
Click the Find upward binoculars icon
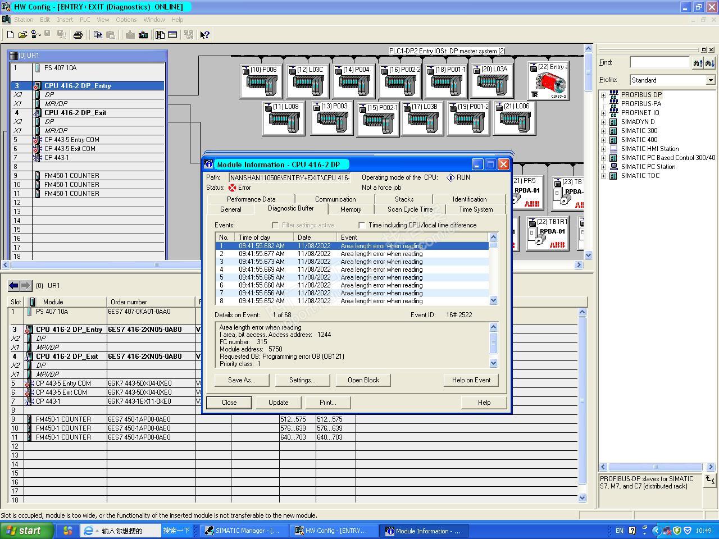698,63
